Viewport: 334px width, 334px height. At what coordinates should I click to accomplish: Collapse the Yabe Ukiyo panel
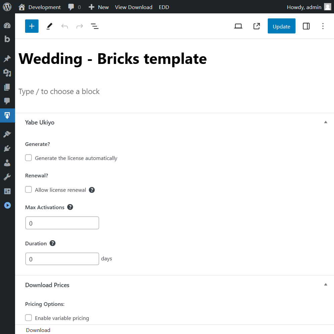[x=325, y=122]
